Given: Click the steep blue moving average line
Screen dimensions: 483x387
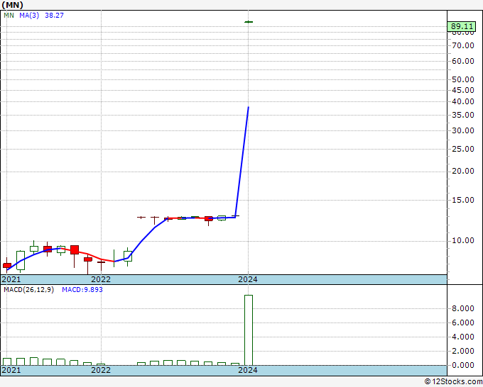Looking at the screenshot, I should tap(242, 162).
